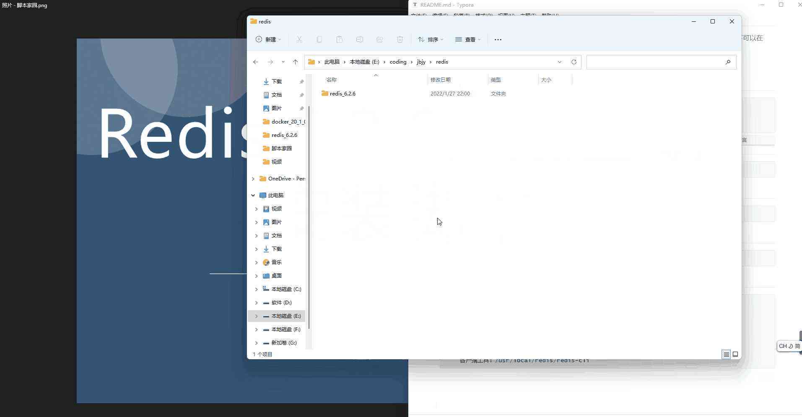The image size is (802, 417).
Task: Refresh the redis folder view
Action: click(x=574, y=62)
